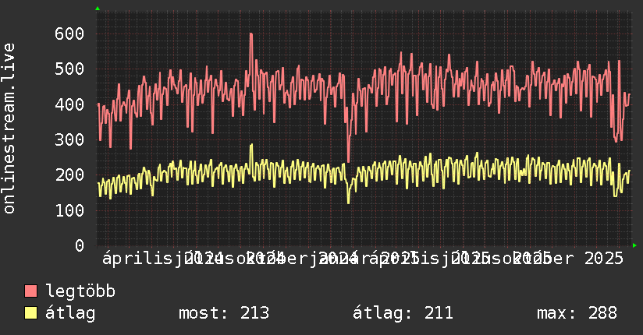Click the 'most: 213' value
This screenshot has width=643, height=335.
tap(224, 313)
